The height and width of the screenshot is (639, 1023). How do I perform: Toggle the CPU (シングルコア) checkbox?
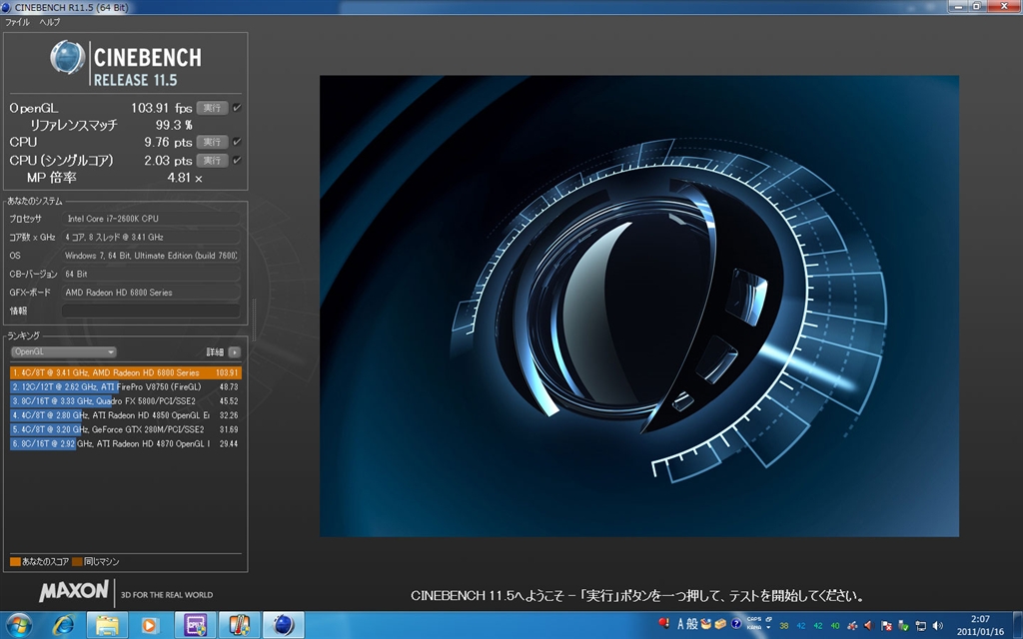click(x=237, y=160)
